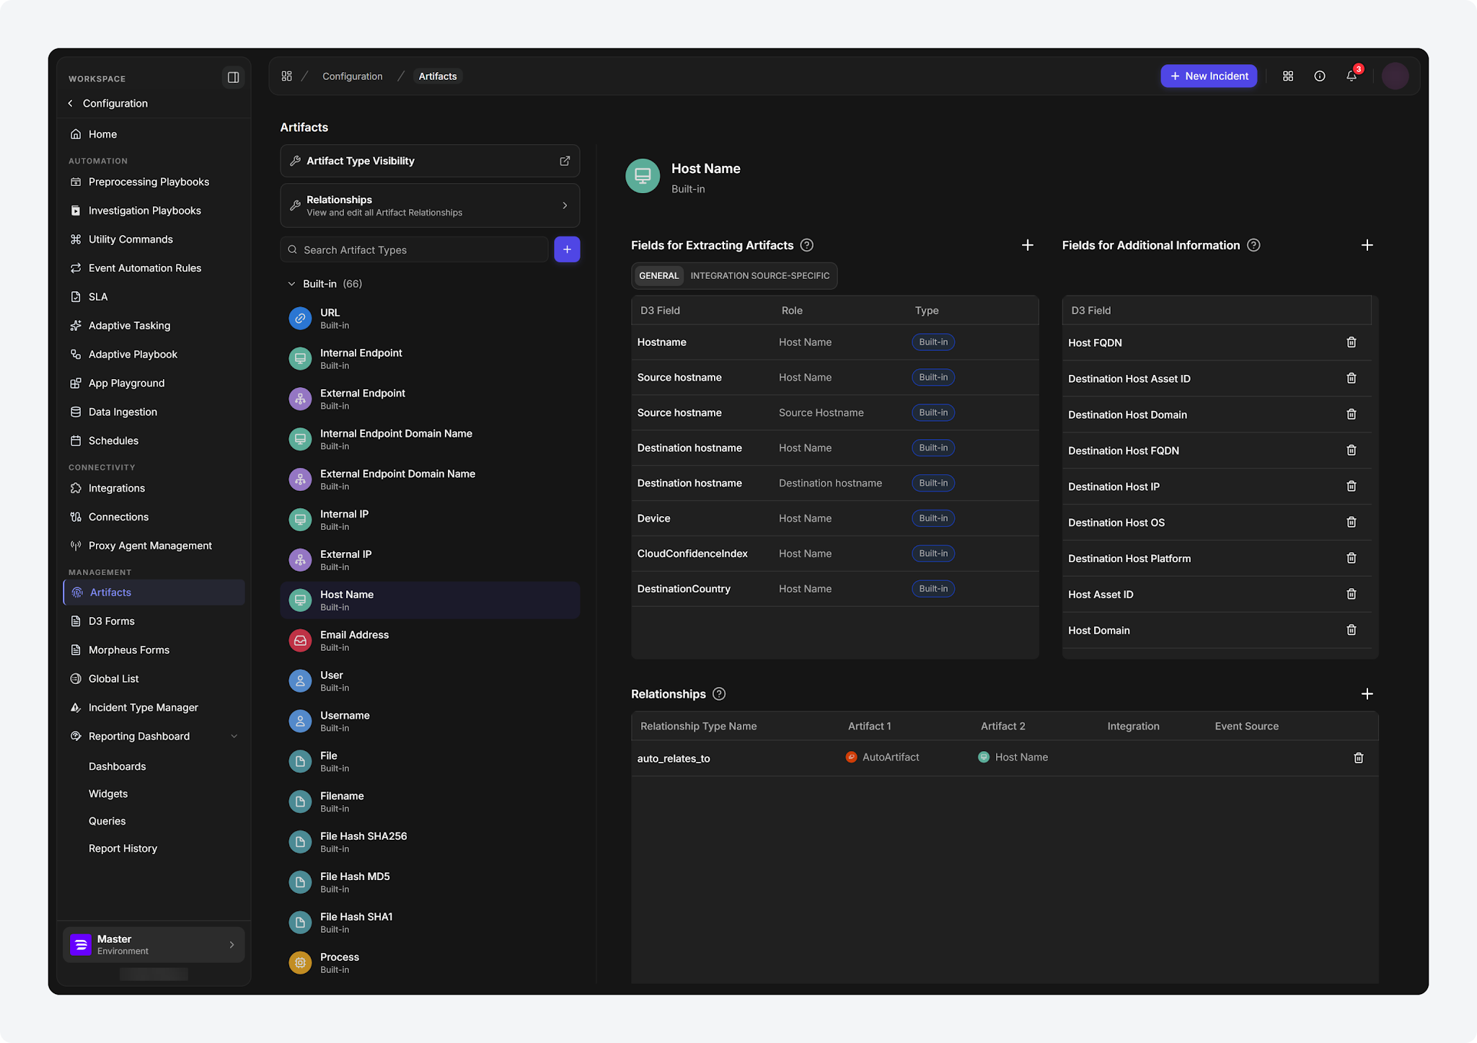Focus the Search Artifact Types field
The width and height of the screenshot is (1477, 1043).
[x=414, y=249]
